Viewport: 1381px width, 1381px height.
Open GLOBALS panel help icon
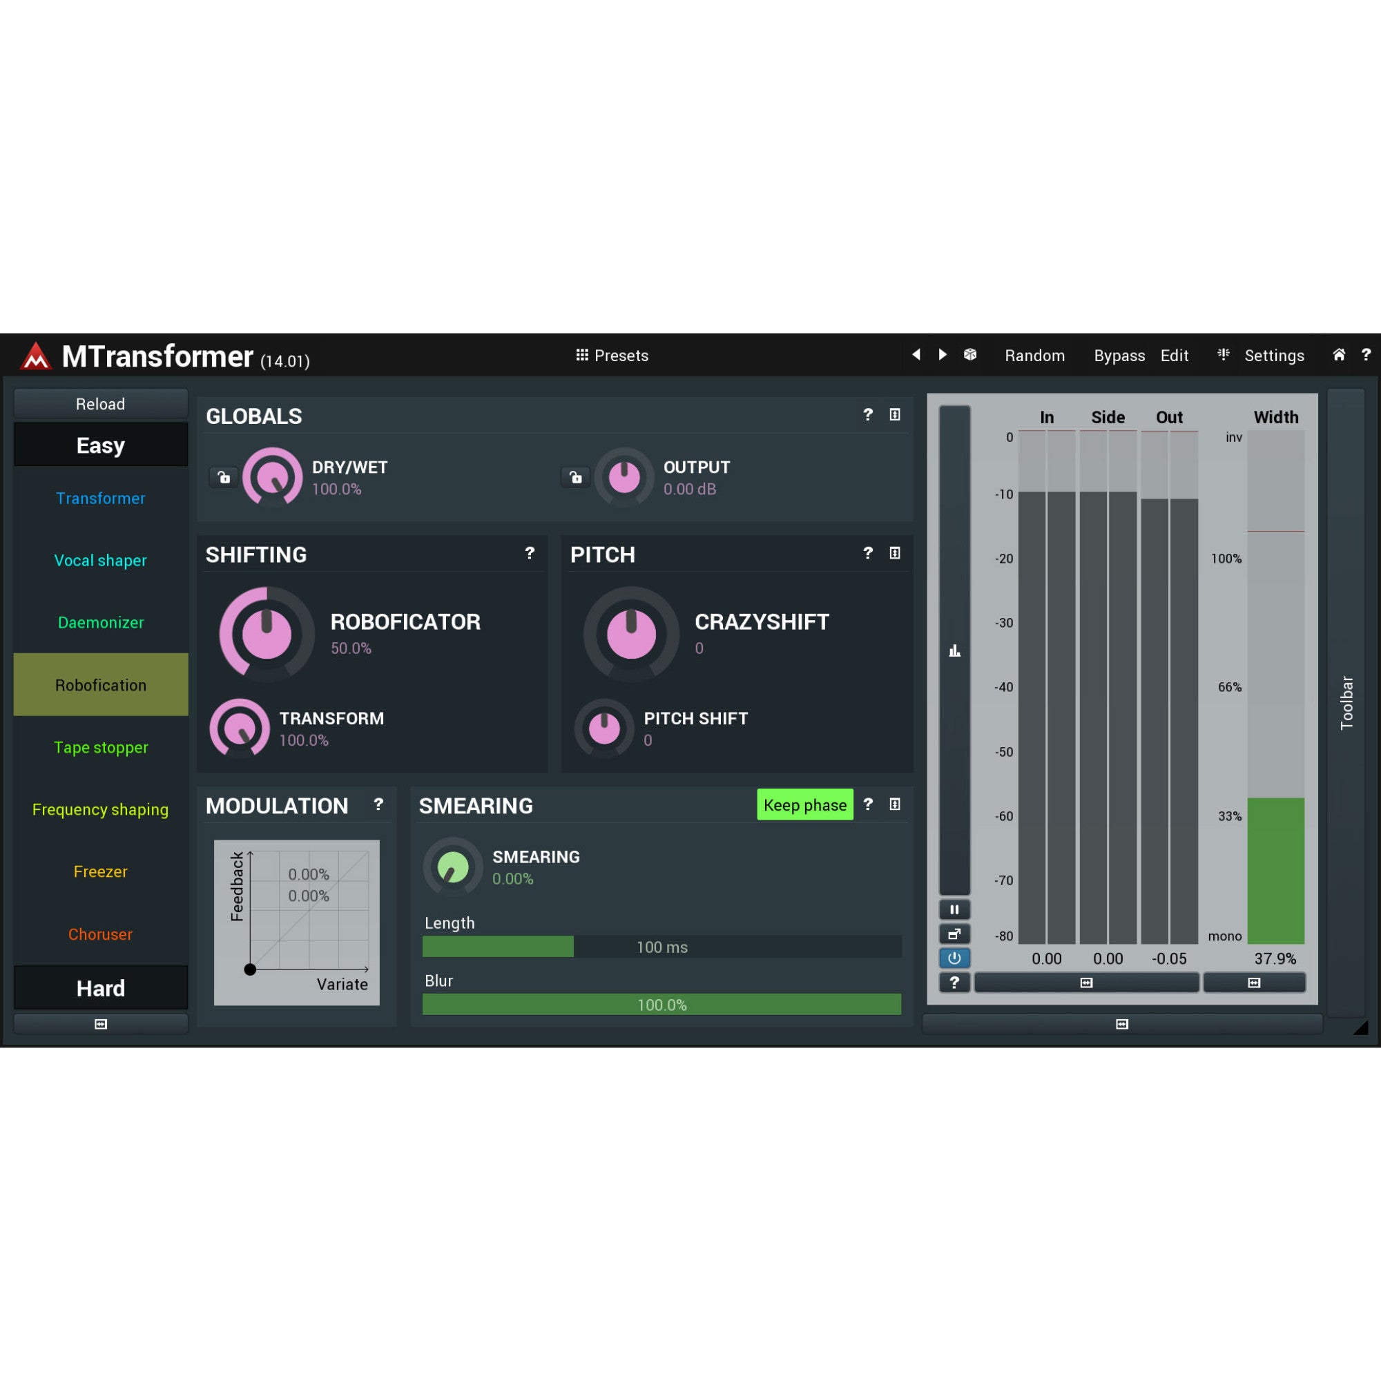[868, 414]
